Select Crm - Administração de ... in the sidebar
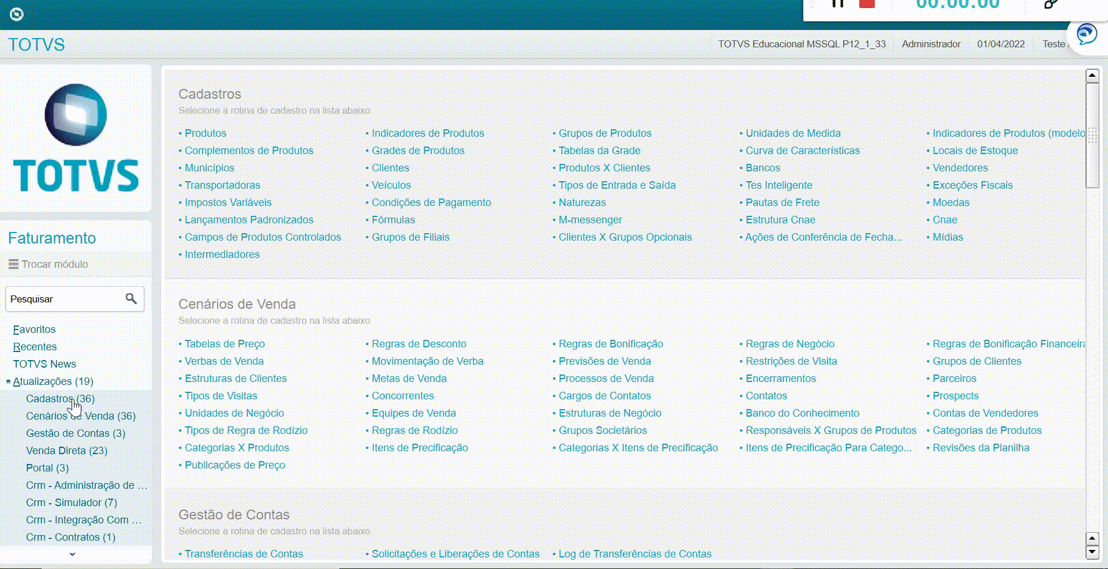1108x569 pixels. coord(87,485)
